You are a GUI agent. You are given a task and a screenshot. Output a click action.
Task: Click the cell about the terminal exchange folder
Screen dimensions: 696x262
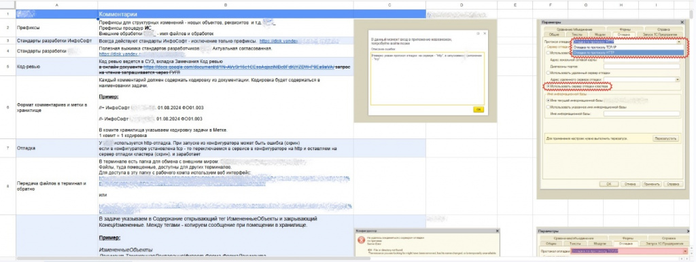pos(226,186)
